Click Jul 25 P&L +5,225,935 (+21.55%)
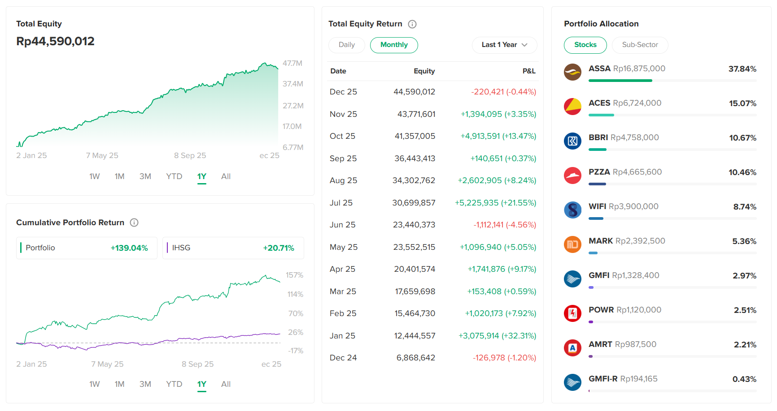This screenshot has height=411, width=777. point(496,203)
